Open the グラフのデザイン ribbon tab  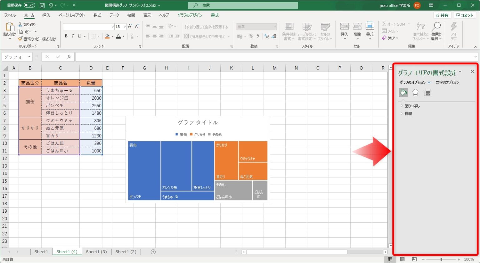click(190, 15)
